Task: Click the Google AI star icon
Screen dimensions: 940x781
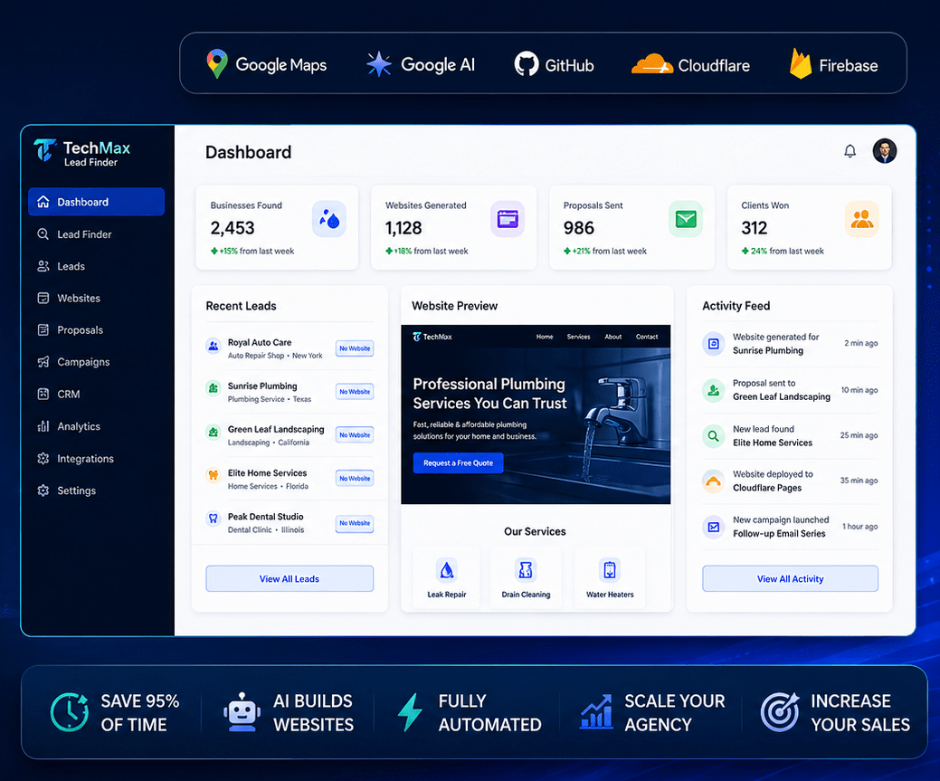Action: click(379, 64)
